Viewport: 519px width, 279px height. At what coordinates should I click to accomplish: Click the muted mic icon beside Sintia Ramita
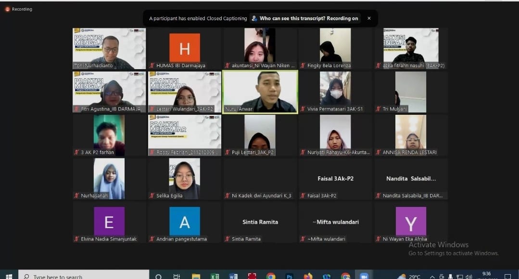pyautogui.click(x=228, y=239)
